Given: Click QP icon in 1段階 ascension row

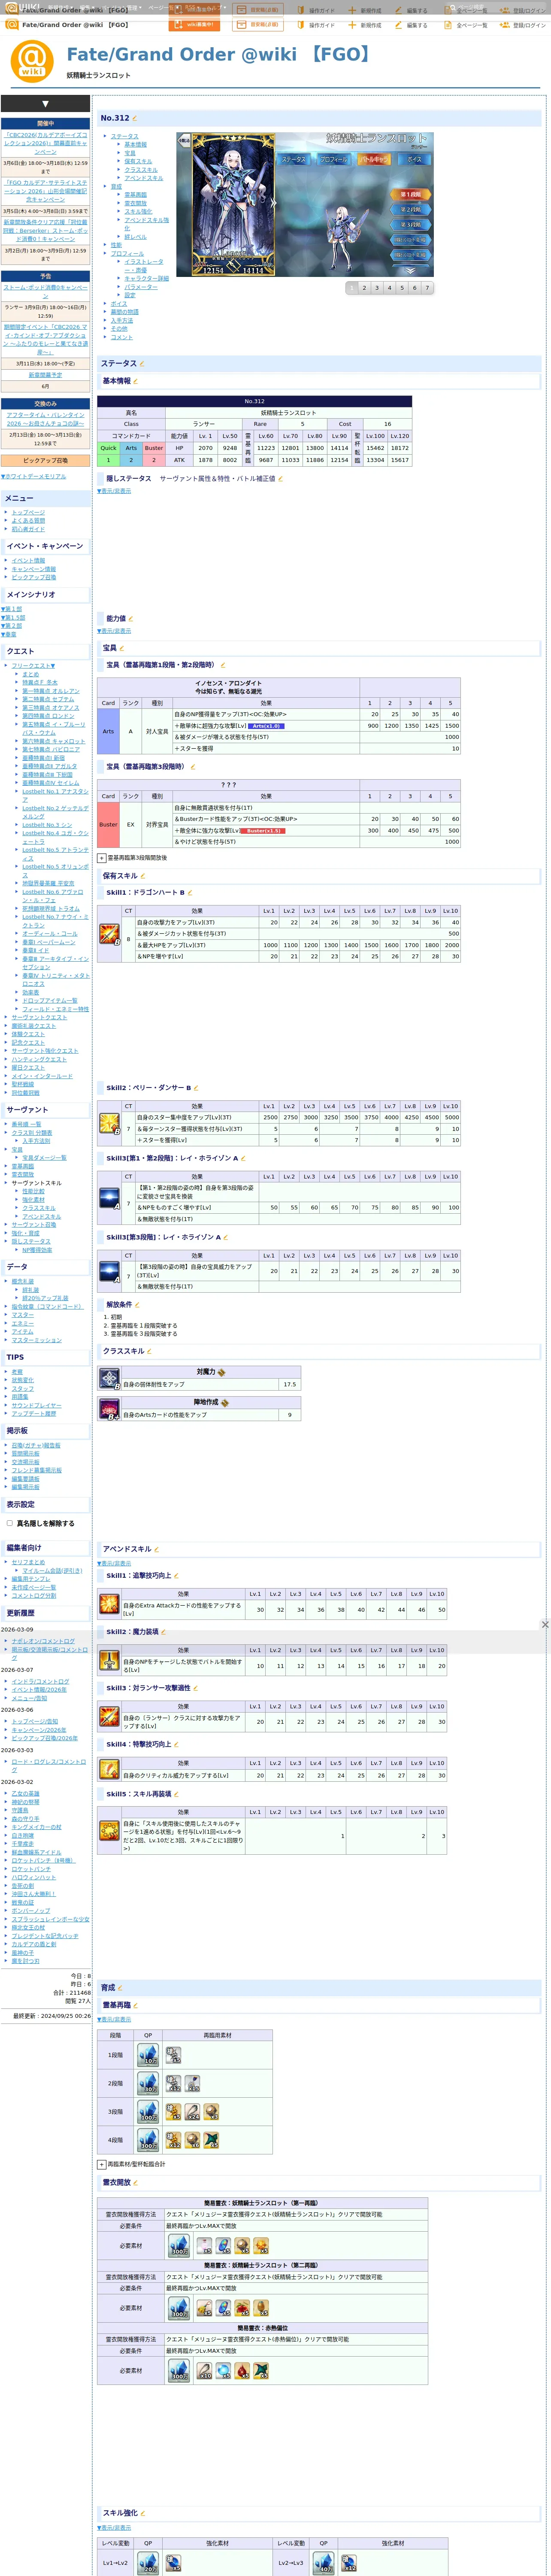Looking at the screenshot, I should point(148,2055).
